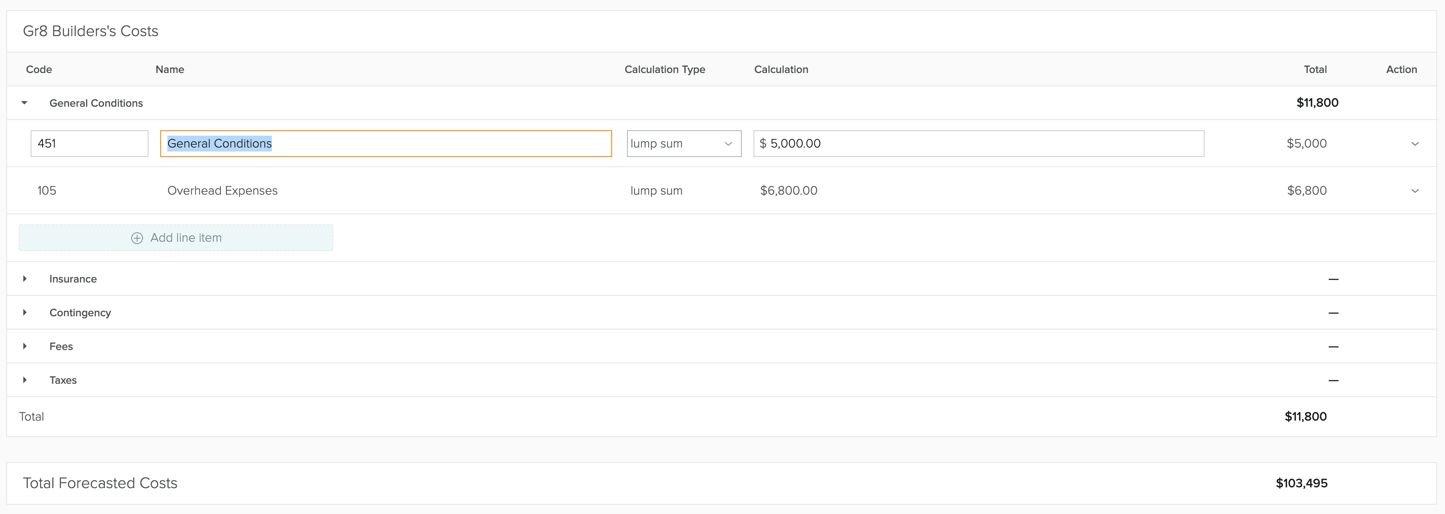Click the 105 code cell
This screenshot has width=1445, height=514.
click(x=47, y=191)
